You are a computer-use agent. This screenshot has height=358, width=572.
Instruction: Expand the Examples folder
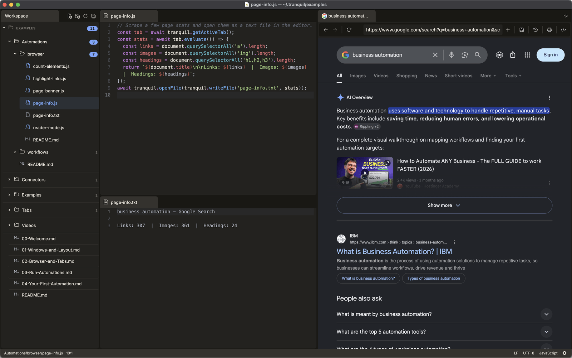(x=9, y=195)
